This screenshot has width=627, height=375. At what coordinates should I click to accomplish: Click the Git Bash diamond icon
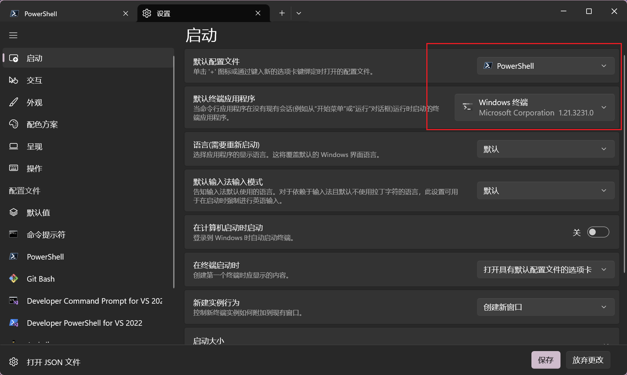[x=14, y=279]
